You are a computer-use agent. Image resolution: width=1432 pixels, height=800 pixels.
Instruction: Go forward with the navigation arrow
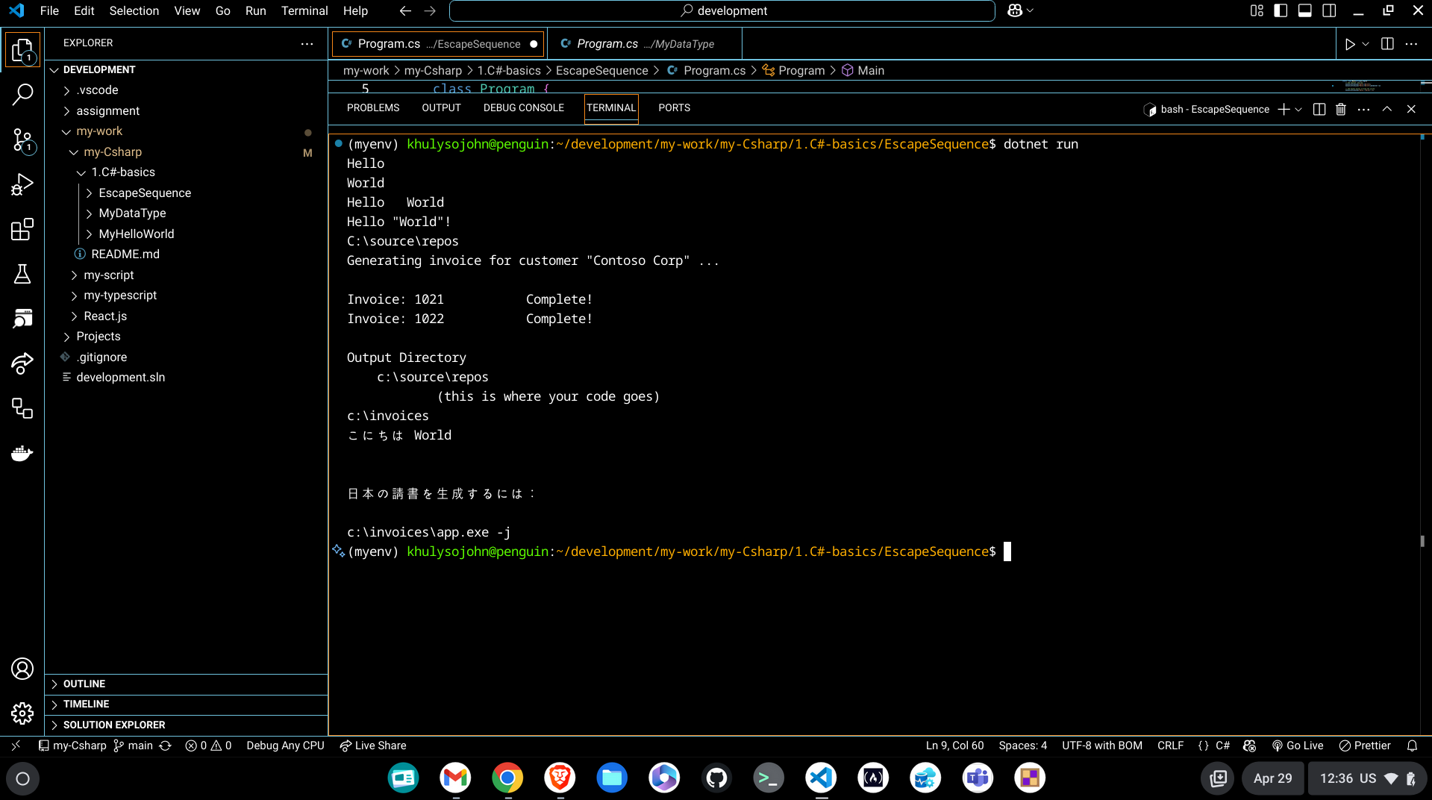tap(430, 10)
